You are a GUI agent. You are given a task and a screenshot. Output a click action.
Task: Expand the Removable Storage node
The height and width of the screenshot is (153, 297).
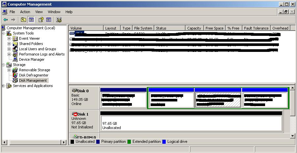pos(9,70)
